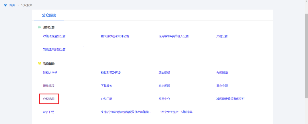Click the 通知公告 section heading
This screenshot has height=124, width=308.
click(x=49, y=27)
